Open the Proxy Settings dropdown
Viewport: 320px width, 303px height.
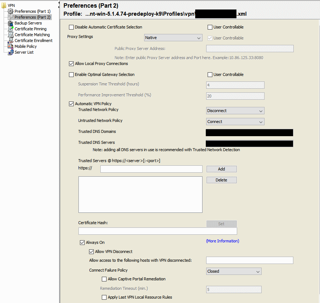click(173, 38)
